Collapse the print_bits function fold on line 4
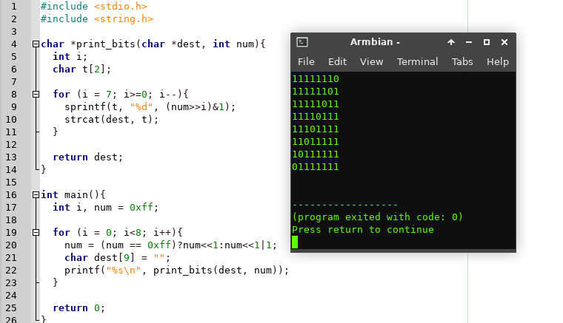 [36, 44]
